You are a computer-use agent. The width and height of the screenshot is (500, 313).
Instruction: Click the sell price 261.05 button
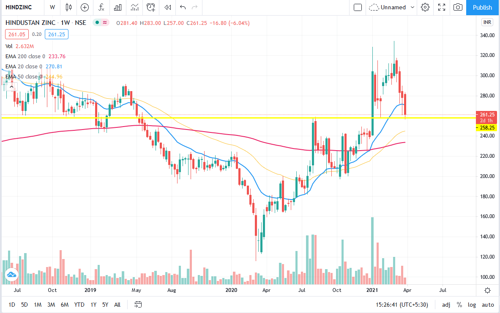pos(16,34)
